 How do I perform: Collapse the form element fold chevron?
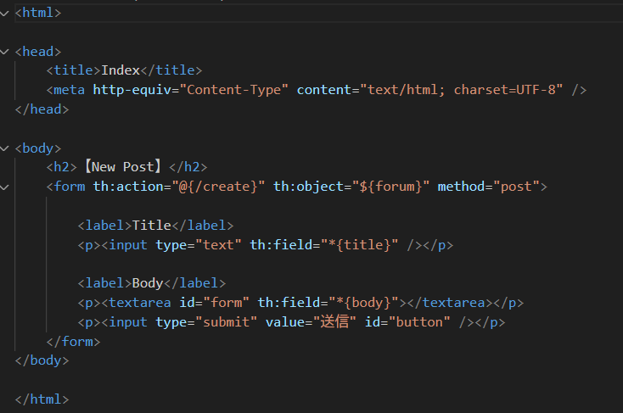[x=6, y=187]
